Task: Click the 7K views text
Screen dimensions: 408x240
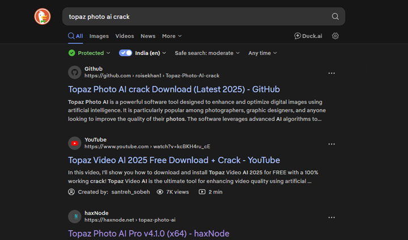Action: [x=178, y=192]
